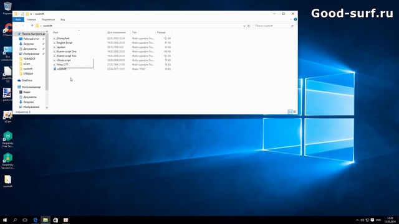This screenshot has height=224, width=399.
Task: Open Task View from the taskbar
Action: [25, 220]
